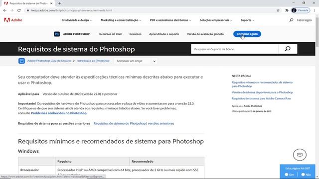Image resolution: width=319 pixels, height=179 pixels.
Task: Open Selecionar um artigo dropdown
Action: [136, 61]
